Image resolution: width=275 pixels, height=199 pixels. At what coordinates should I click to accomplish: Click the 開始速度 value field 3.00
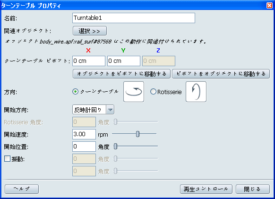pyautogui.click(x=84, y=134)
